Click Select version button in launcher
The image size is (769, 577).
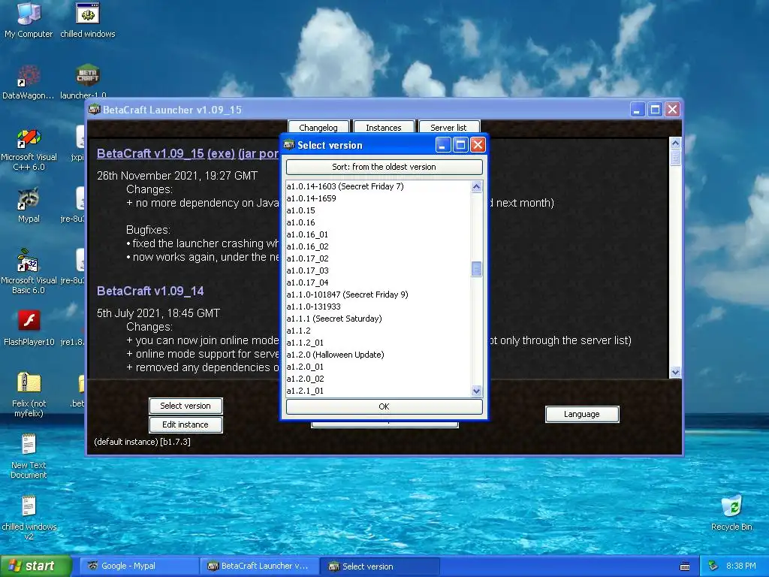point(185,406)
